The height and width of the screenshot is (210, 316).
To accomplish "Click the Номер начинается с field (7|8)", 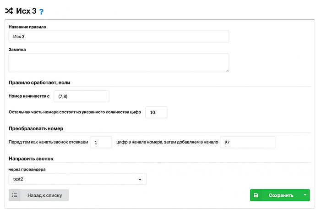I will (82, 96).
